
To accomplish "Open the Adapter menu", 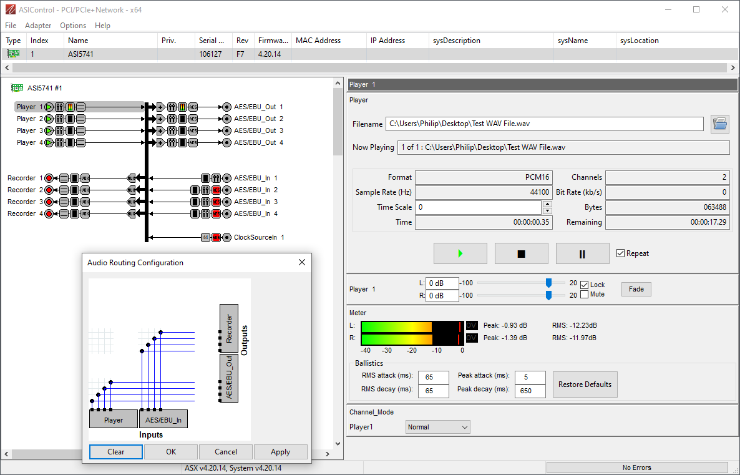I will click(x=38, y=26).
